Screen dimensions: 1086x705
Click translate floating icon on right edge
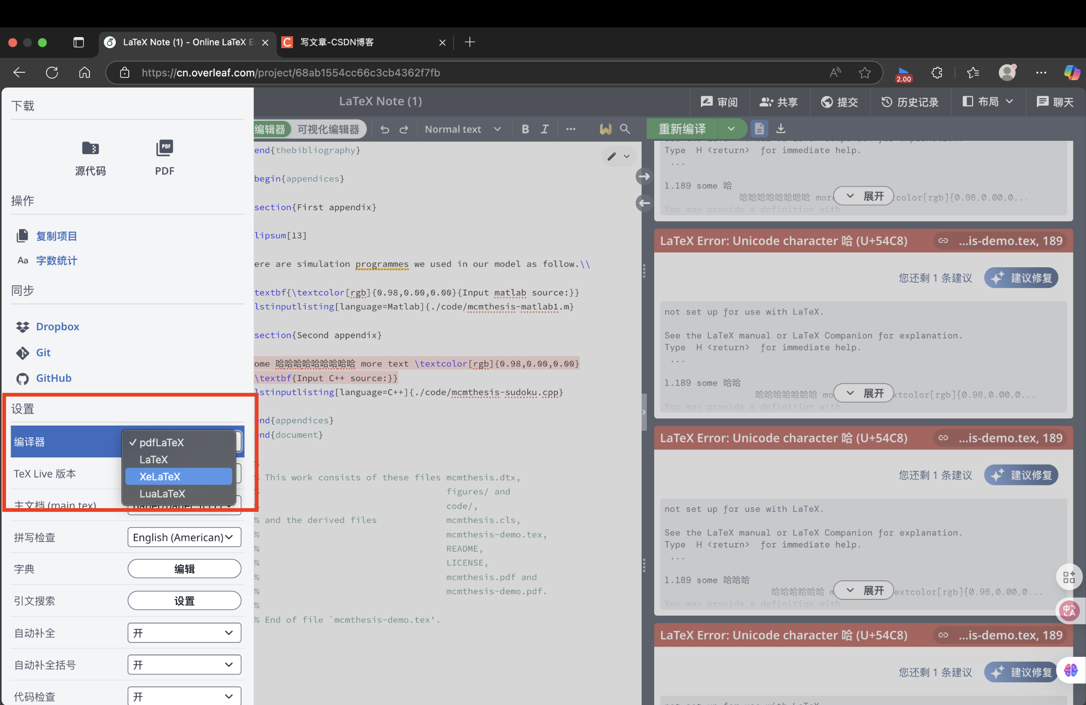[x=1069, y=611]
